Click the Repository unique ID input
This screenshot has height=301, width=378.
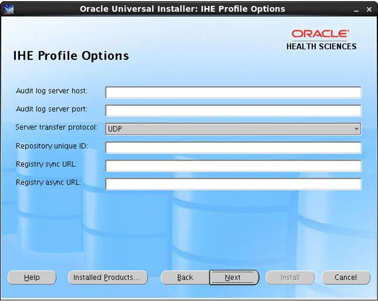pyautogui.click(x=233, y=148)
